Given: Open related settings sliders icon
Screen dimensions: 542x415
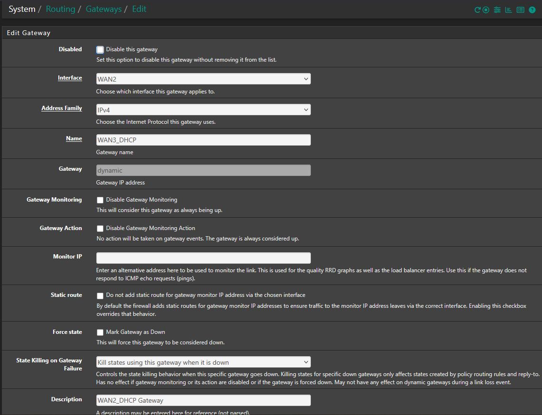Looking at the screenshot, I should 497,10.
